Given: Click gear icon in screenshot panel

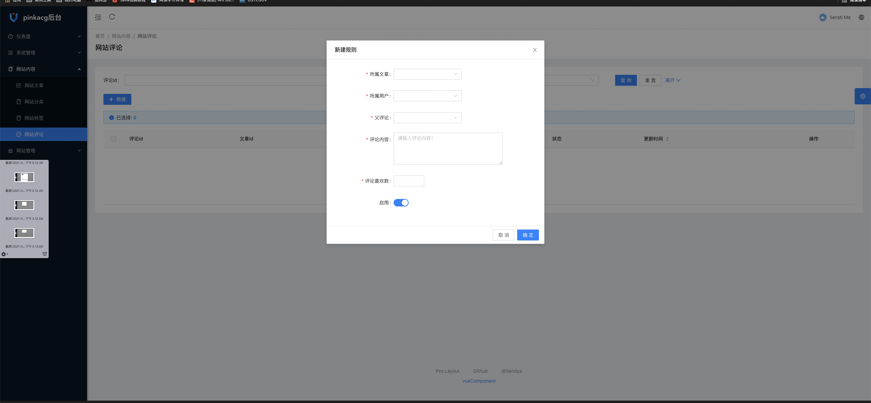Looking at the screenshot, I should 4,254.
